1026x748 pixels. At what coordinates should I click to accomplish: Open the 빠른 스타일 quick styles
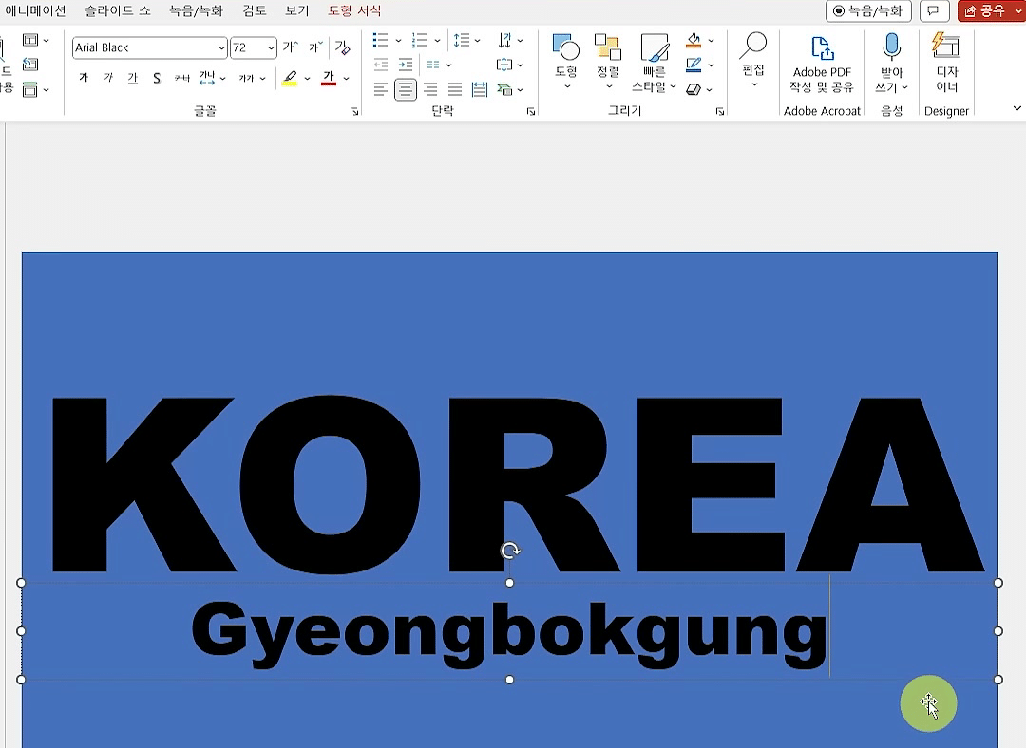coord(655,63)
